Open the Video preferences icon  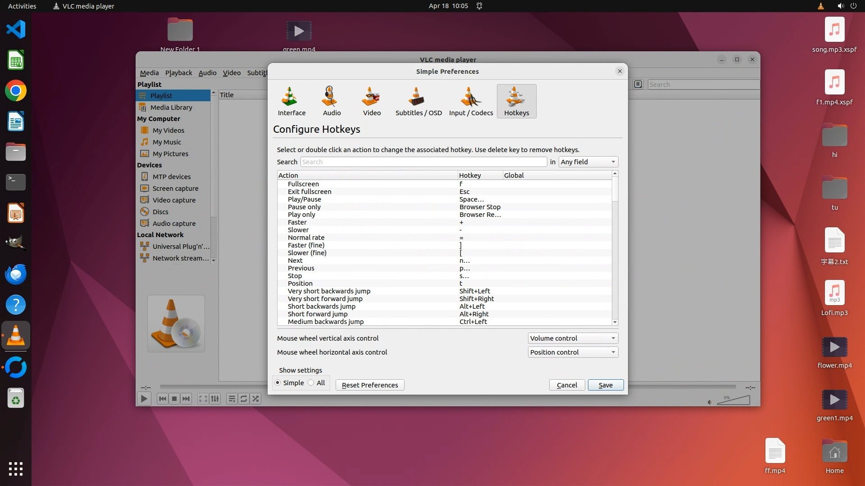click(x=372, y=101)
